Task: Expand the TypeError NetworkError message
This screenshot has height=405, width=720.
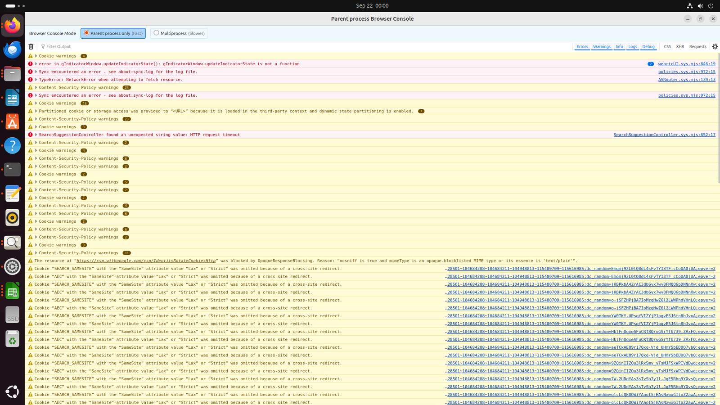Action: (36, 80)
